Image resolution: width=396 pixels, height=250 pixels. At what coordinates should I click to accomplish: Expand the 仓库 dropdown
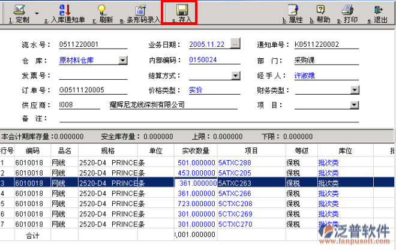pyautogui.click(x=123, y=60)
